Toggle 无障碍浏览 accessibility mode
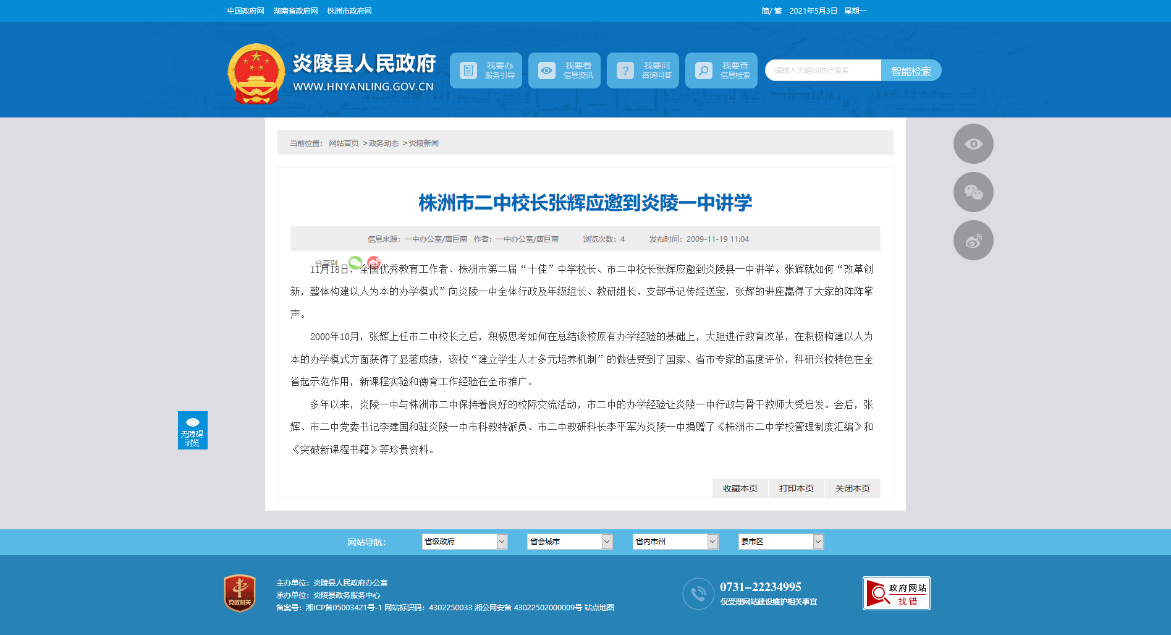 pyautogui.click(x=193, y=430)
